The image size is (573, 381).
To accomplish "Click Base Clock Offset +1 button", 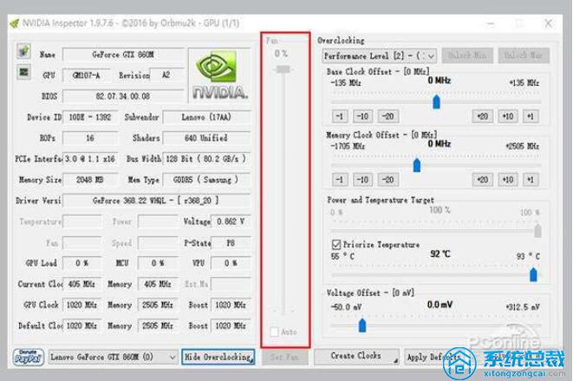I will pyautogui.click(x=531, y=117).
